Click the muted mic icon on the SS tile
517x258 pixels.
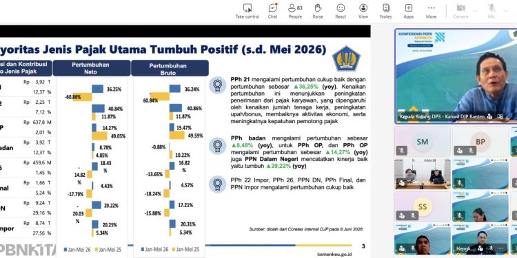412,215
